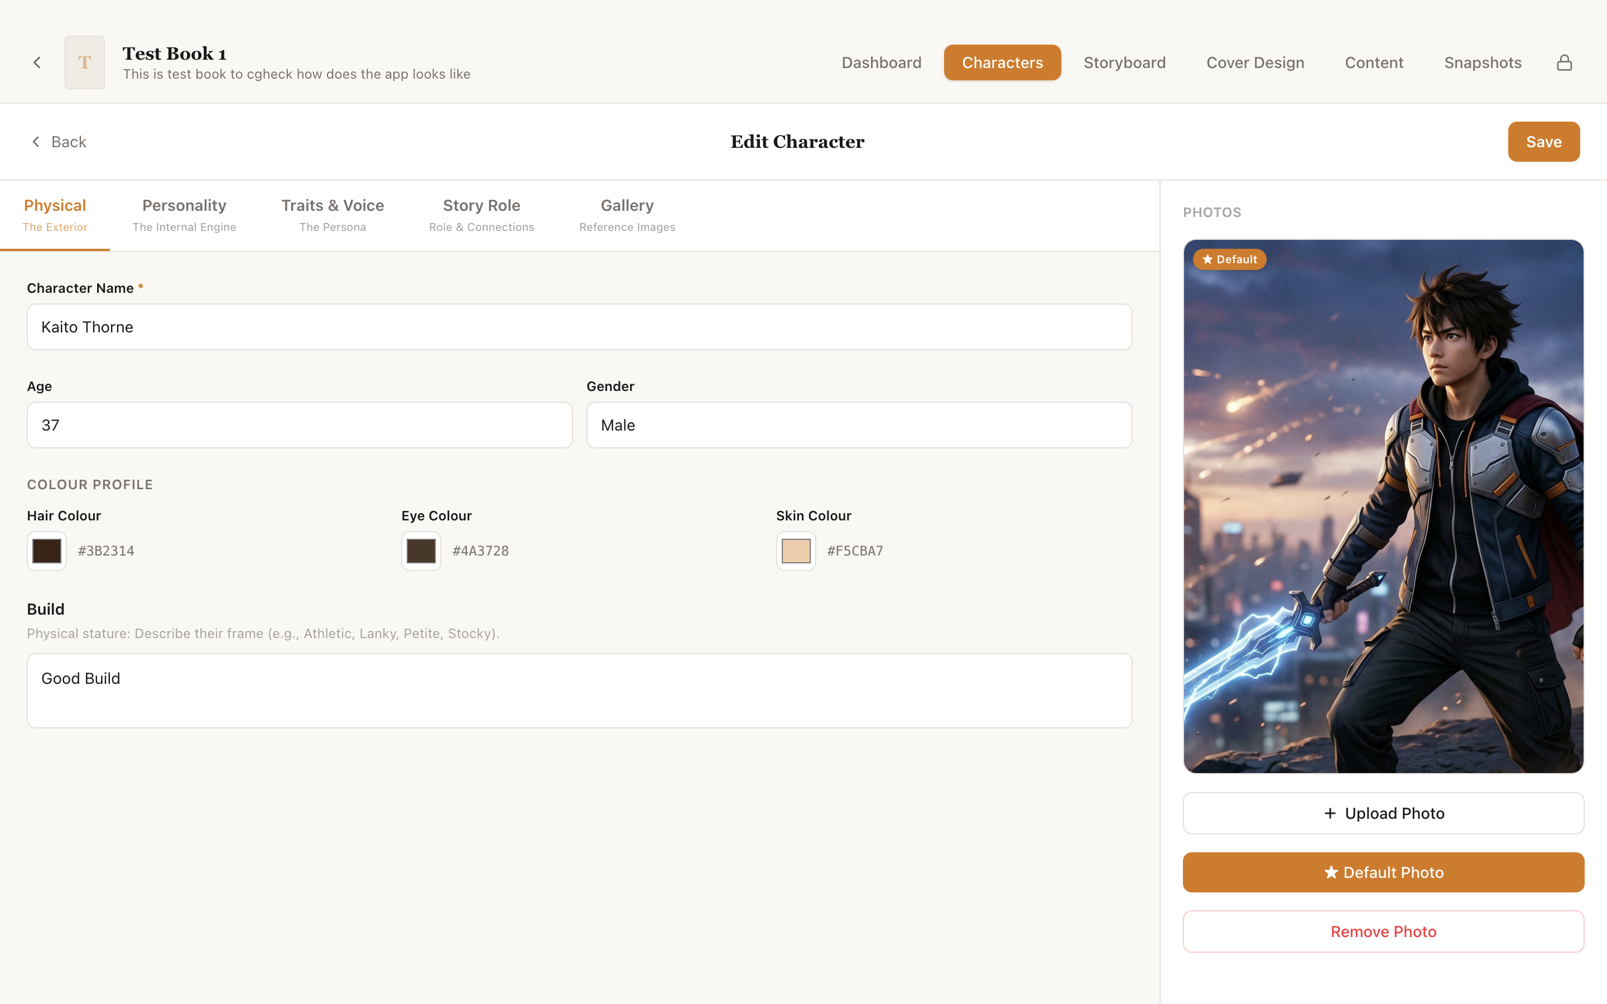
Task: Open the Skin Colour swatch picker
Action: (796, 551)
